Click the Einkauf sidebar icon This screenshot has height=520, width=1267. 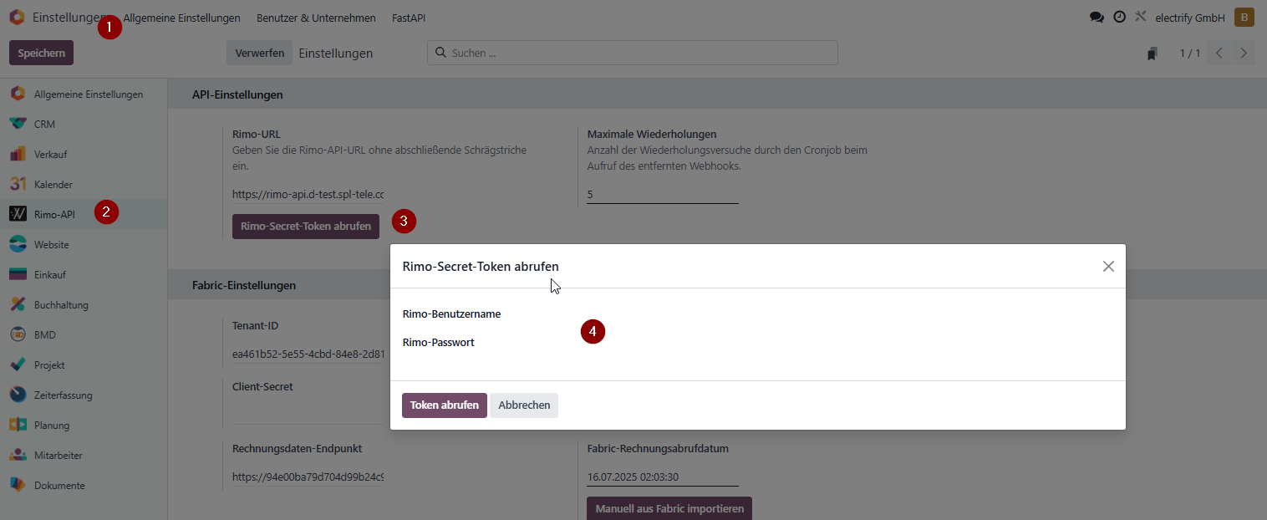click(x=18, y=274)
